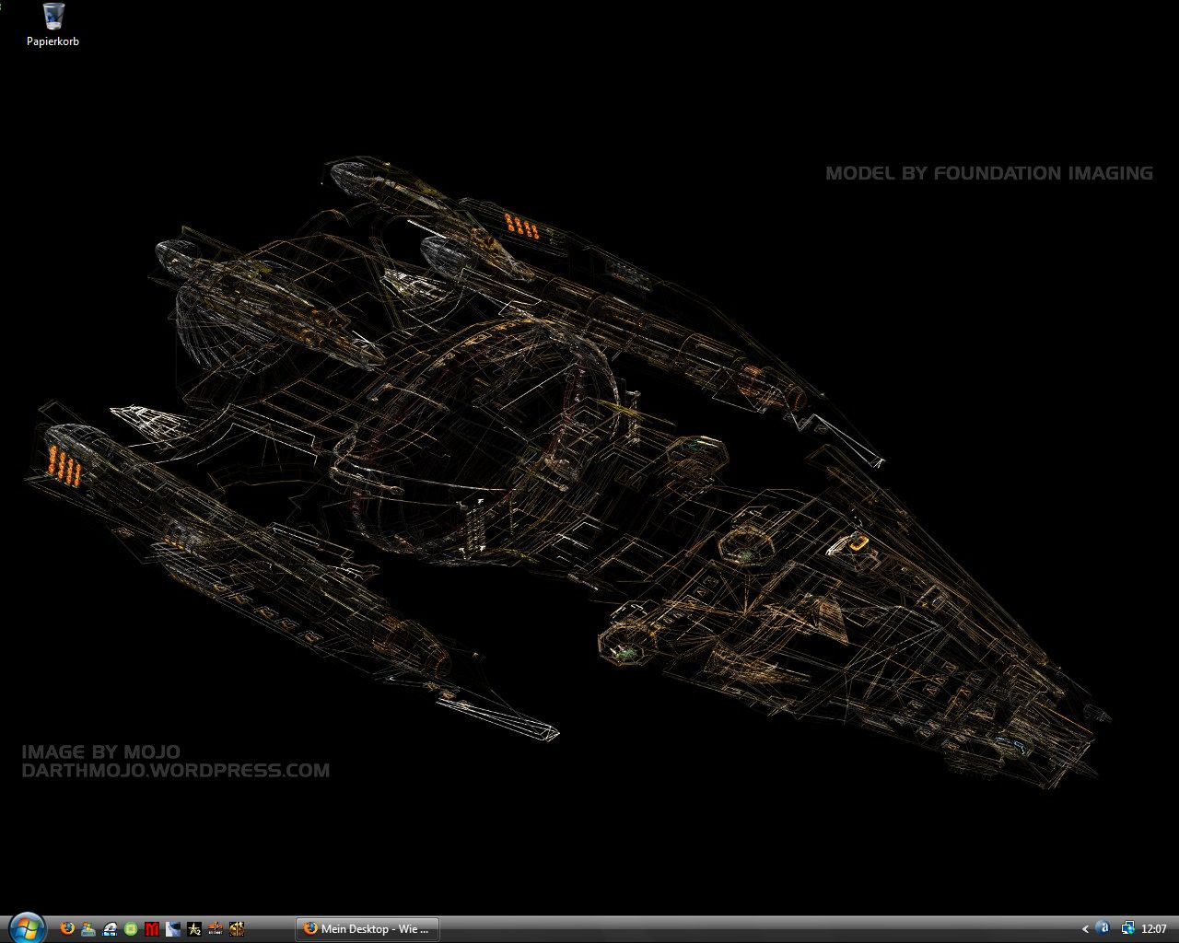
Task: Launch Firefox from the Quick Launch bar
Action: [67, 928]
